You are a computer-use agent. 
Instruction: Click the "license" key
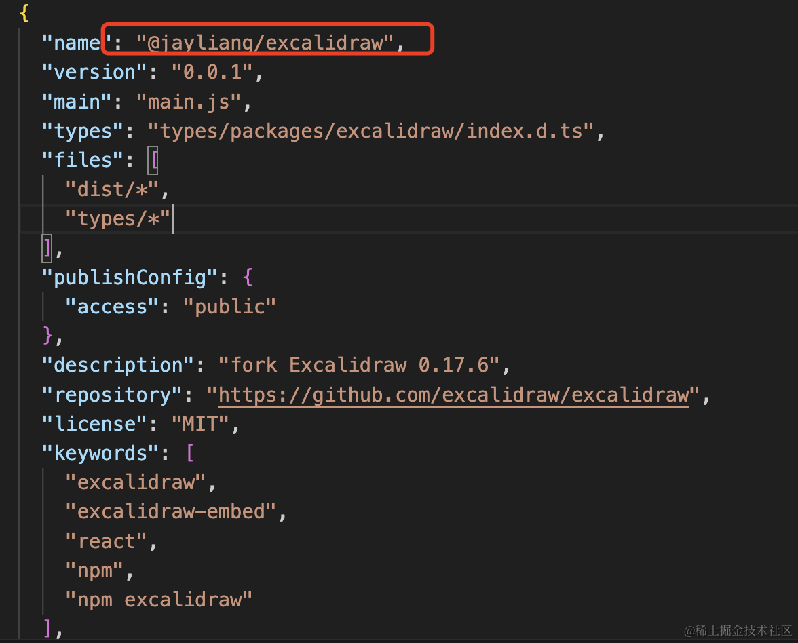click(94, 424)
